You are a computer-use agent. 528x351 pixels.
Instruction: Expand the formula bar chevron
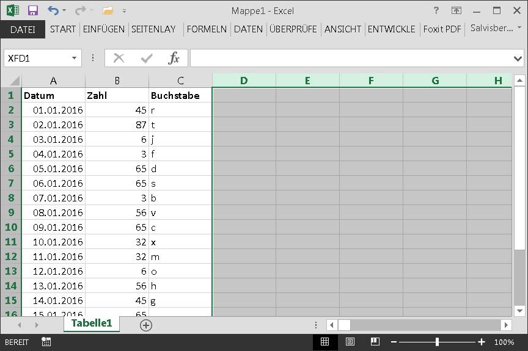click(518, 59)
